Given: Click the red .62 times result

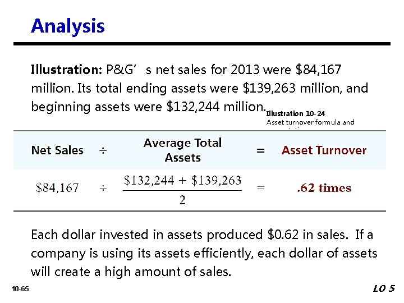Looking at the screenshot, I should [x=324, y=189].
